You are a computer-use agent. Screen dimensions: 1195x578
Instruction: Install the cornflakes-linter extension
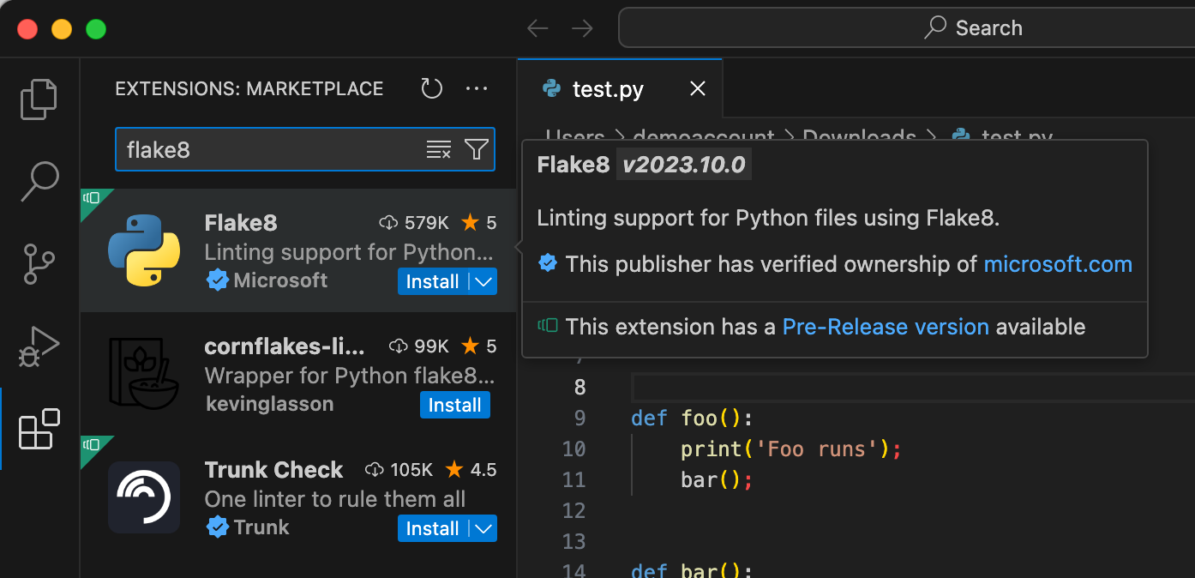pos(455,405)
